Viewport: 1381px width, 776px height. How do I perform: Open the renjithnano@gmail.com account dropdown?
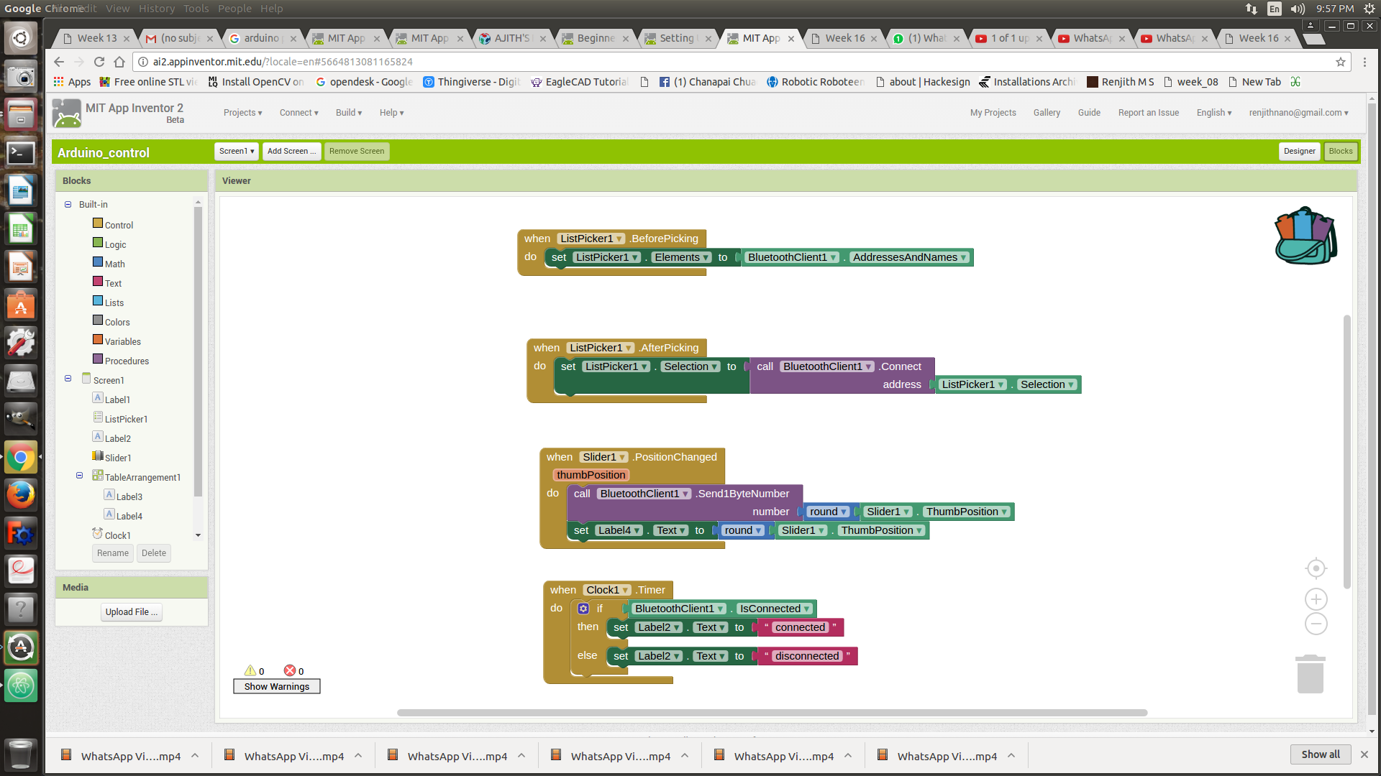pos(1298,113)
